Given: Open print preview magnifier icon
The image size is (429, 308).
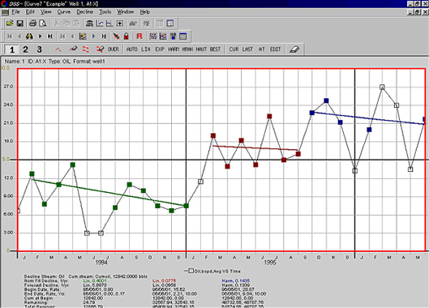Looking at the screenshot, I should (x=43, y=24).
